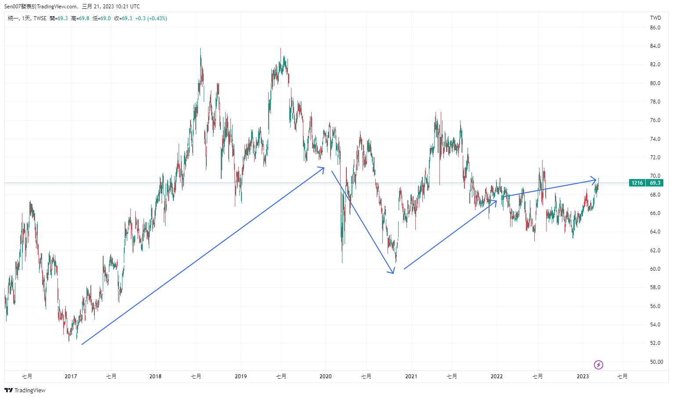
Task: Click the 2023 label on the time axis
Action: 583,376
